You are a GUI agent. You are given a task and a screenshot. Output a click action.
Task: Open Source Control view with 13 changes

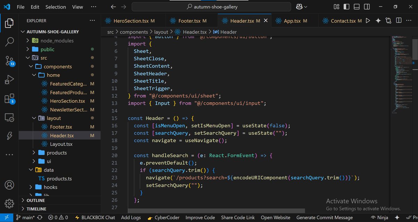[x=9, y=61]
